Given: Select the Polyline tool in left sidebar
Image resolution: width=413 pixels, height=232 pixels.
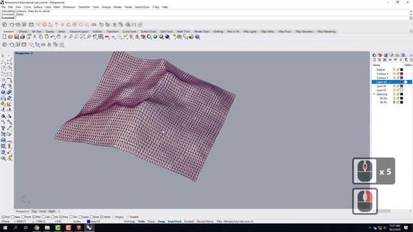Looking at the screenshot, I should pos(3,62).
